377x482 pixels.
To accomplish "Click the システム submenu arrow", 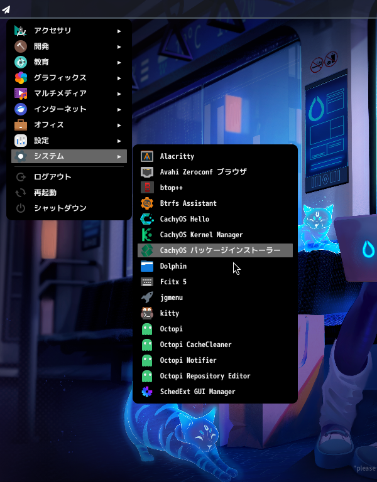I will [119, 156].
